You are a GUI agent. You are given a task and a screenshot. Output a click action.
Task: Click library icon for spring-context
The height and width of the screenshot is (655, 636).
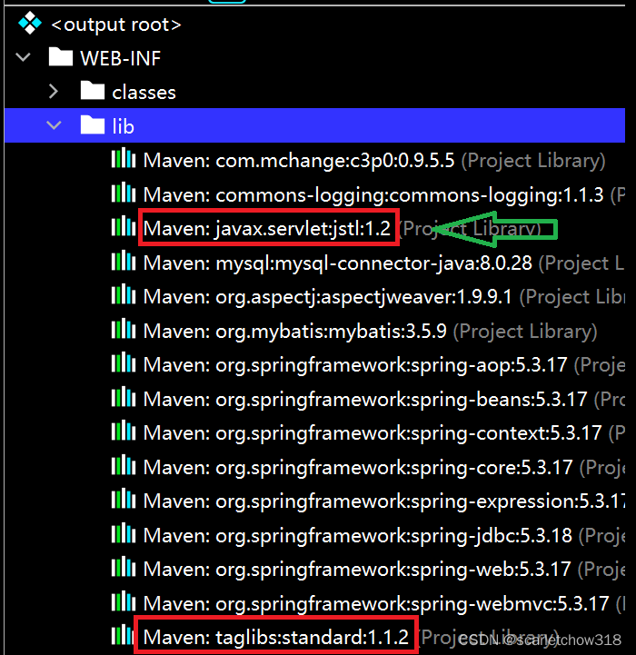point(124,432)
